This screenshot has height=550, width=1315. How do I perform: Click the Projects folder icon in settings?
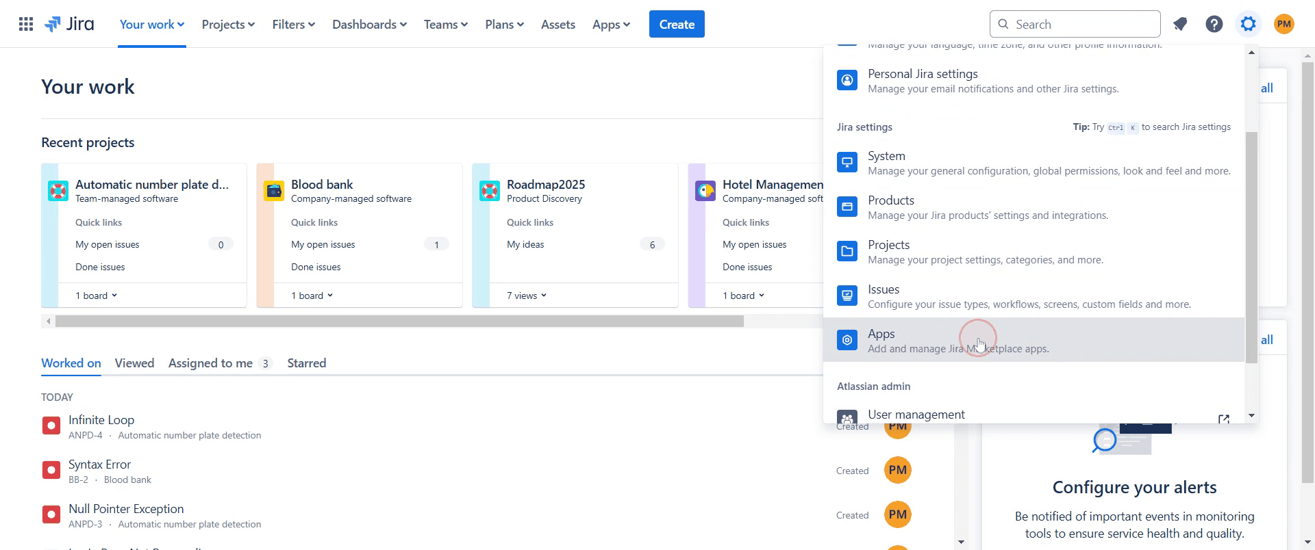pos(847,251)
